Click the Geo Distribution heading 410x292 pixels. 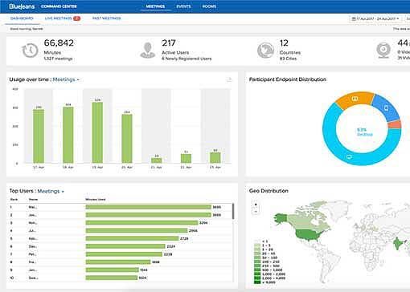pos(269,191)
